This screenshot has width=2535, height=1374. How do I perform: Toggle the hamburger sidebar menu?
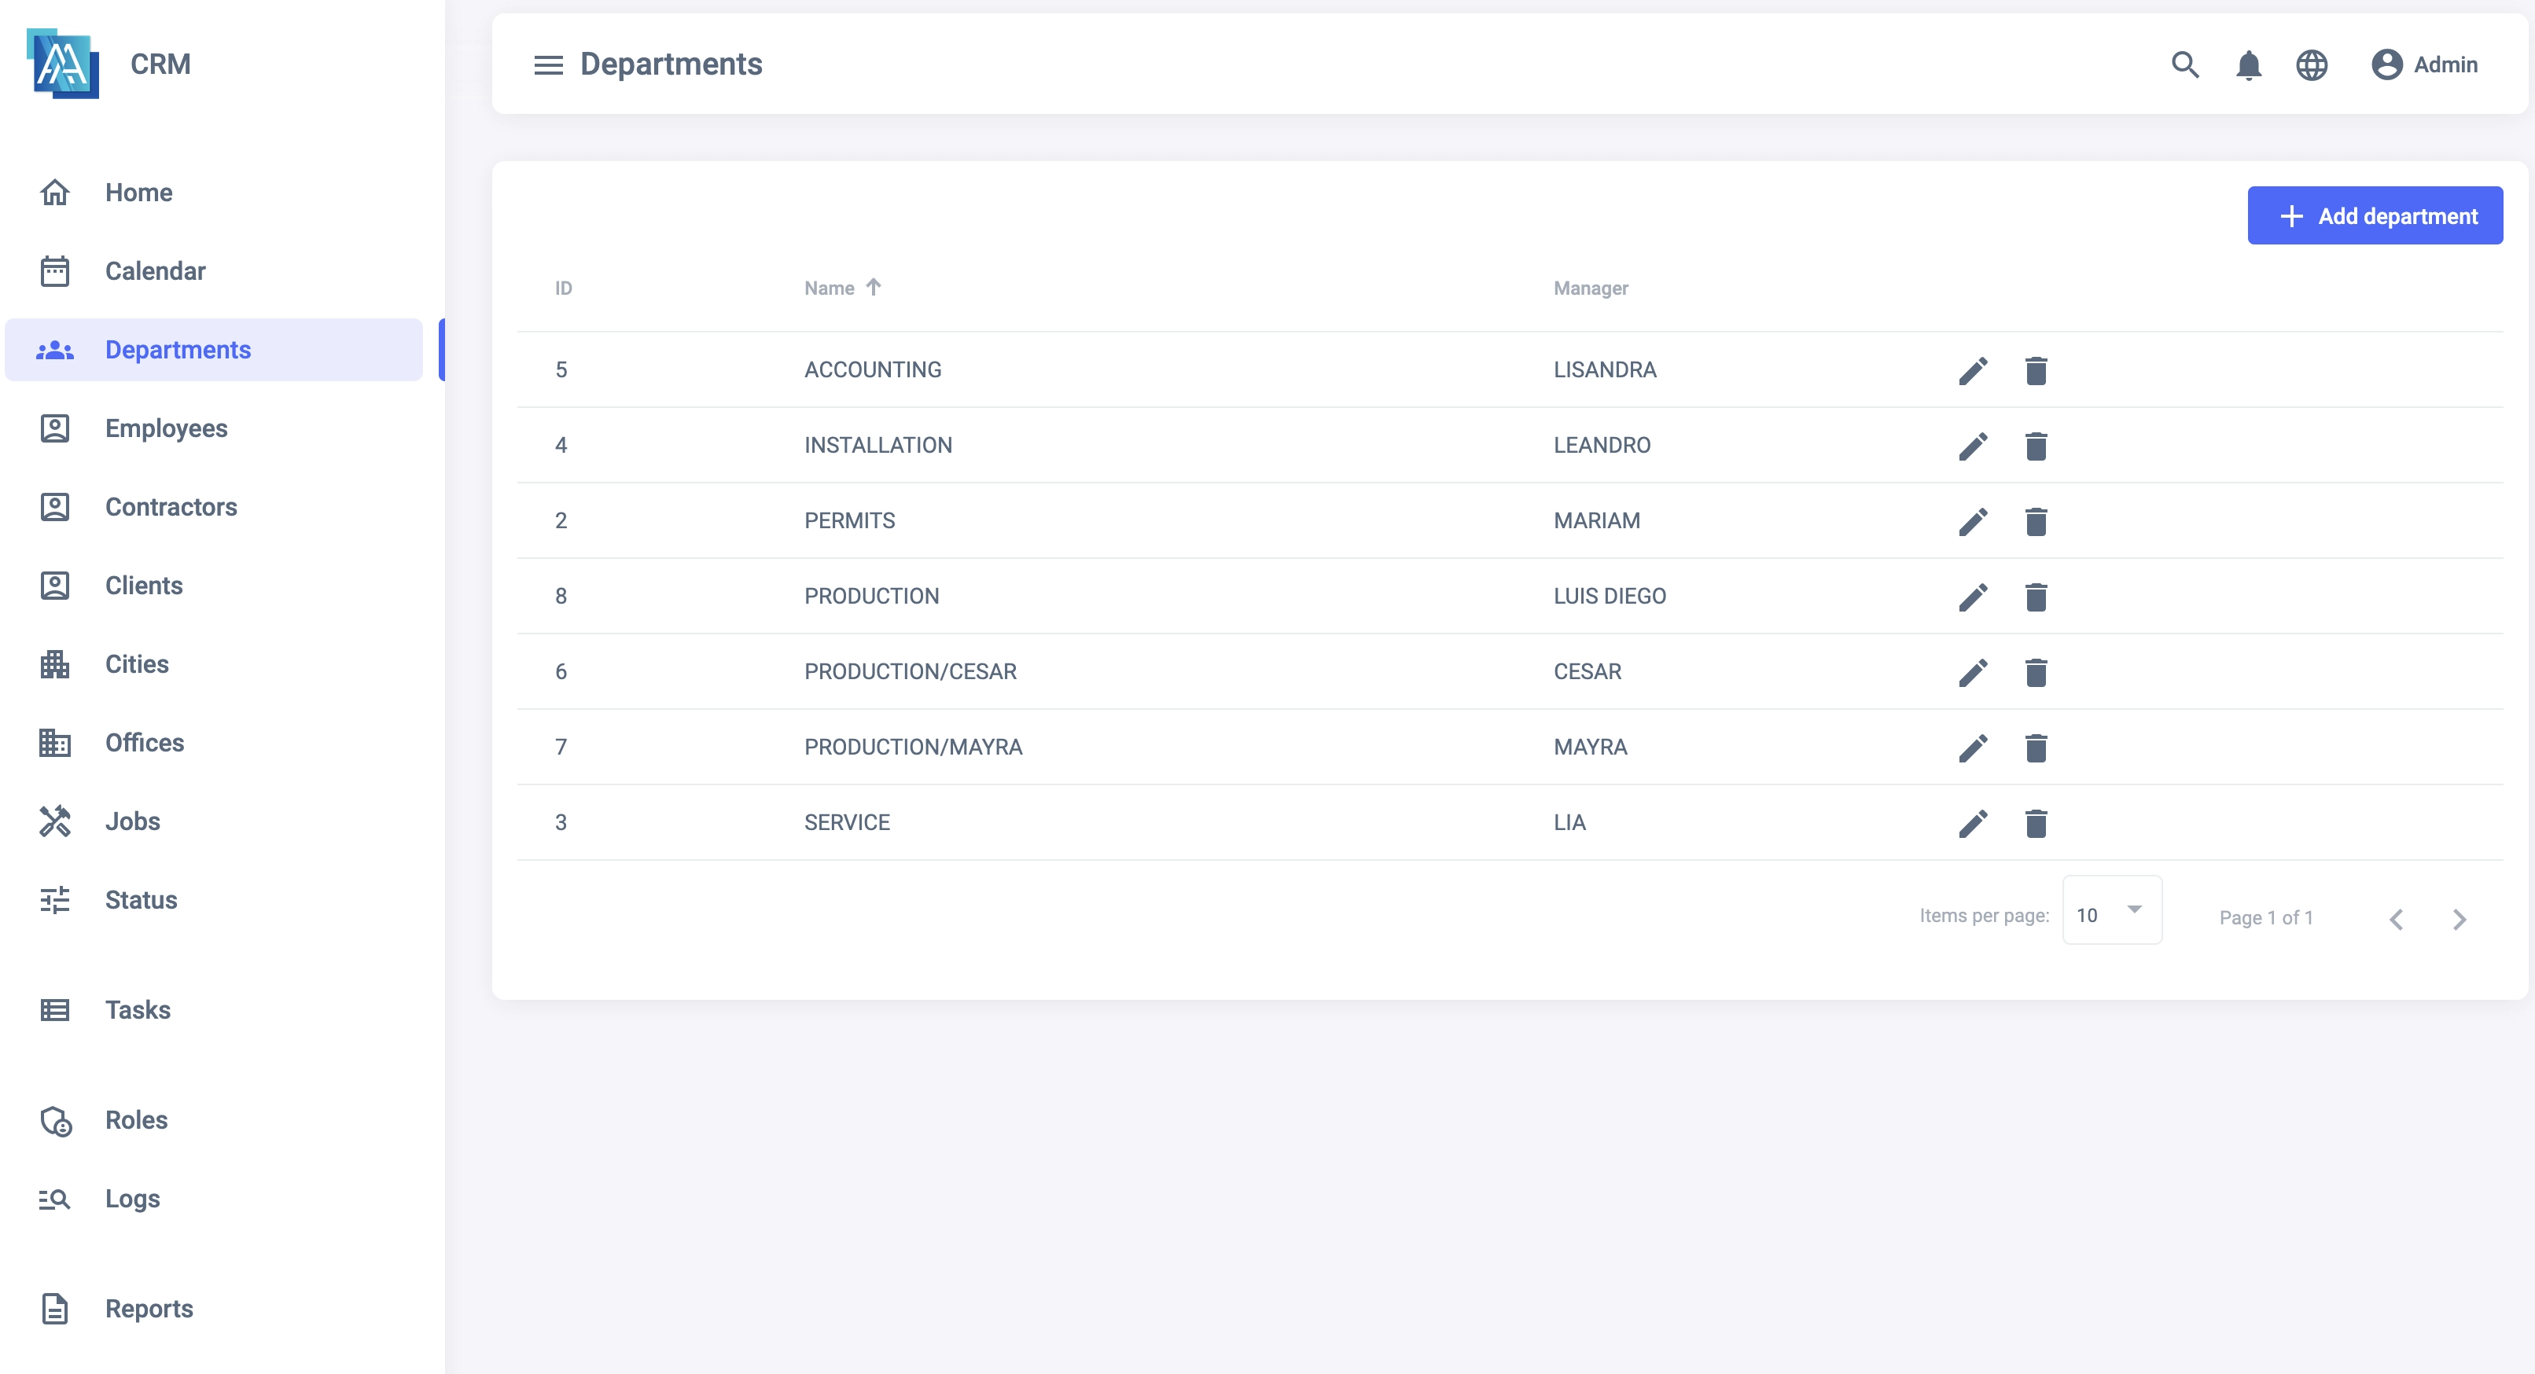[x=548, y=65]
